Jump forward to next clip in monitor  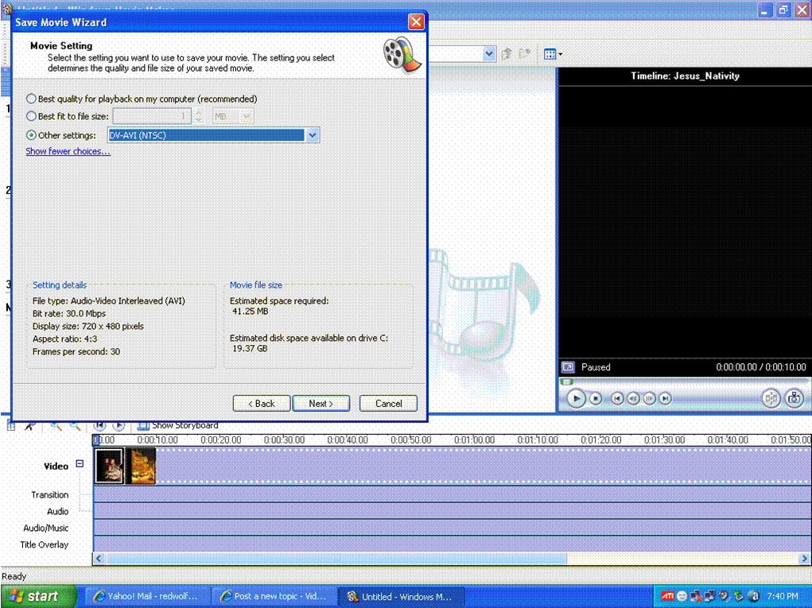coord(666,398)
